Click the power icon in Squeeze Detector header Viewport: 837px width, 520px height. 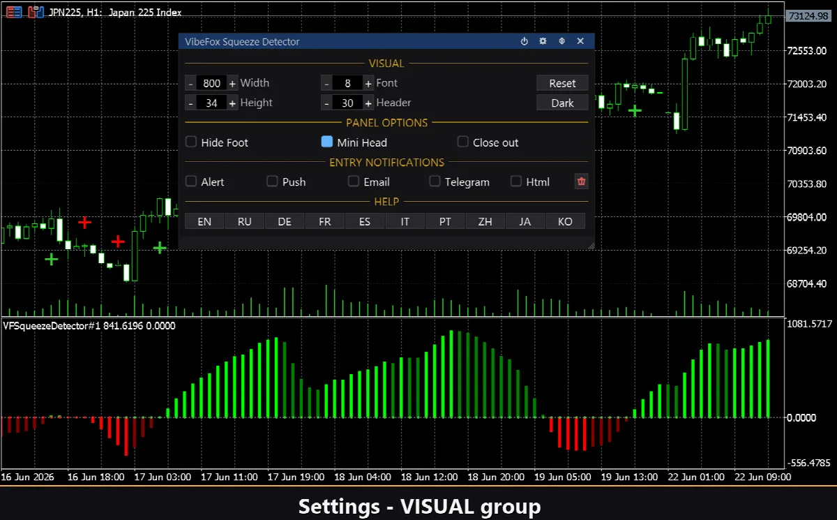point(525,42)
